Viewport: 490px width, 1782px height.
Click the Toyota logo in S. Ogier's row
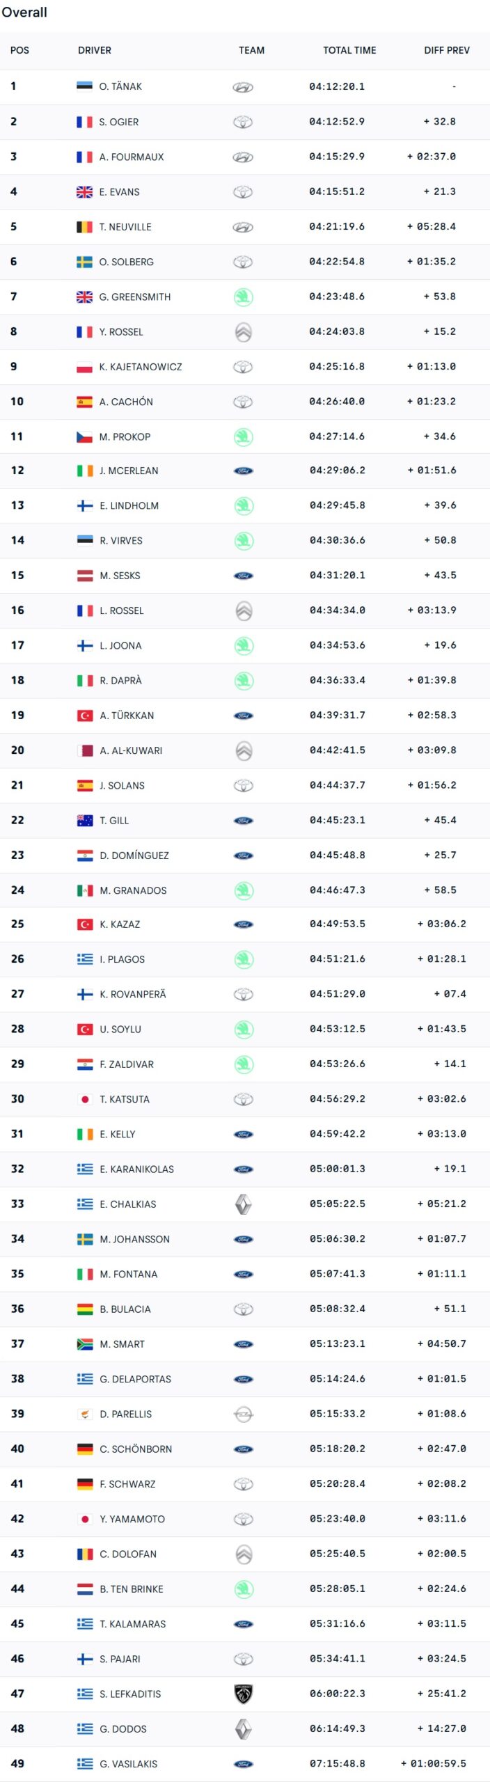point(243,123)
